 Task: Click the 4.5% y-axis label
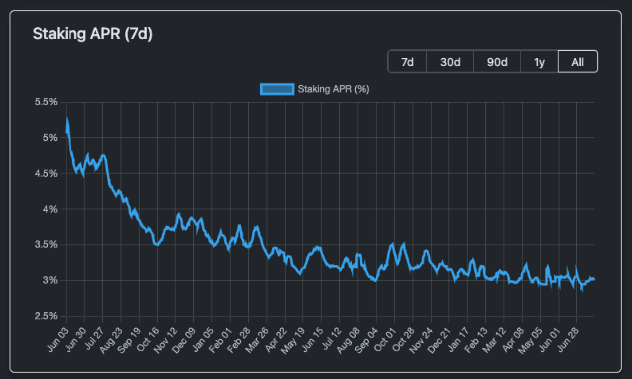point(46,174)
